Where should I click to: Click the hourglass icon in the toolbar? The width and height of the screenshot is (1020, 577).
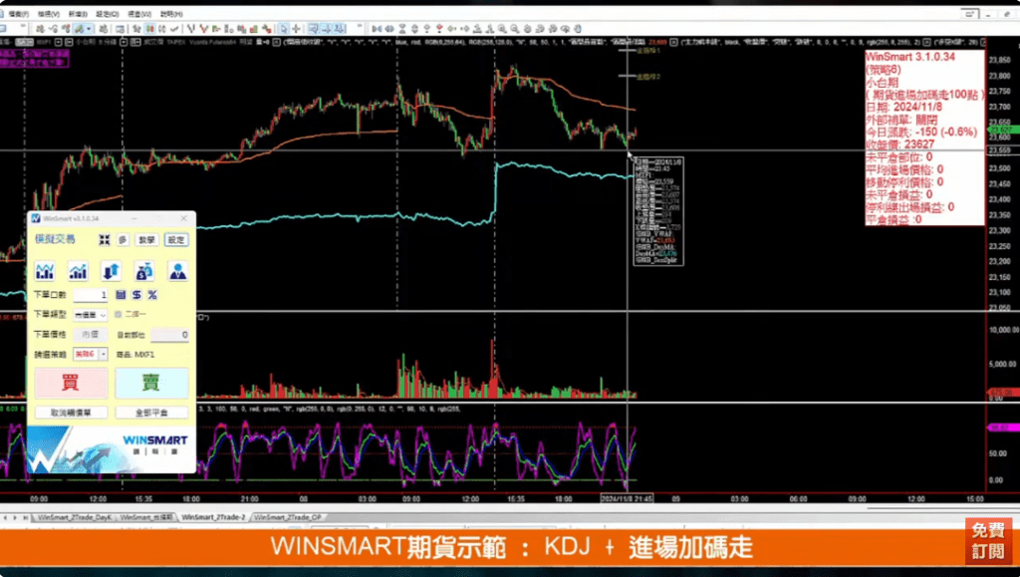402,29
